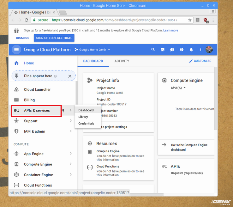The width and height of the screenshot is (233, 207).
Task: Open the uBlock shield extension icon
Action: click(x=206, y=20)
